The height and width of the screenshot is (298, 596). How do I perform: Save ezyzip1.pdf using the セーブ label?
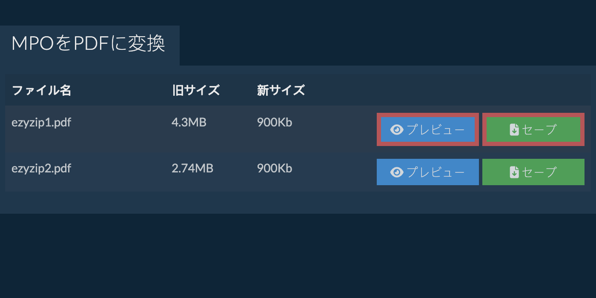coord(539,130)
